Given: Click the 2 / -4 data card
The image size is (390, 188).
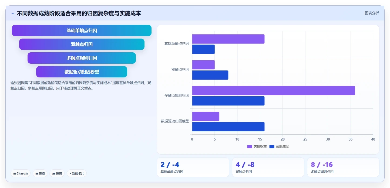Looking at the screenshot, I should 193,167.
